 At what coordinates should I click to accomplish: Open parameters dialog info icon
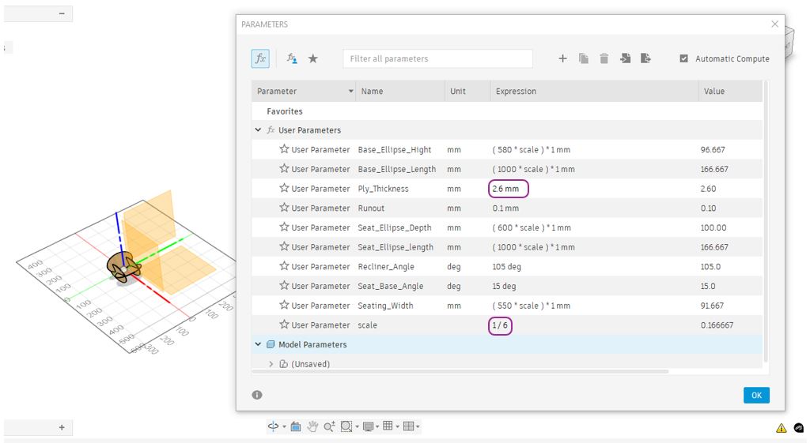coord(257,395)
